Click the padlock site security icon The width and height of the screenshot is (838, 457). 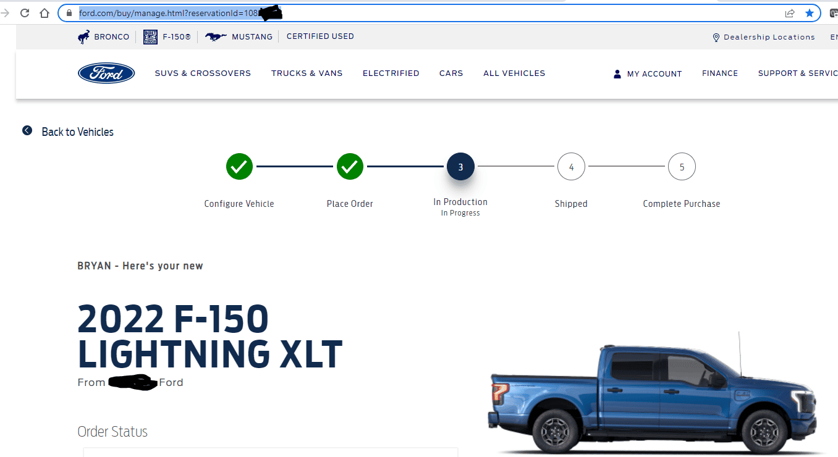[69, 13]
